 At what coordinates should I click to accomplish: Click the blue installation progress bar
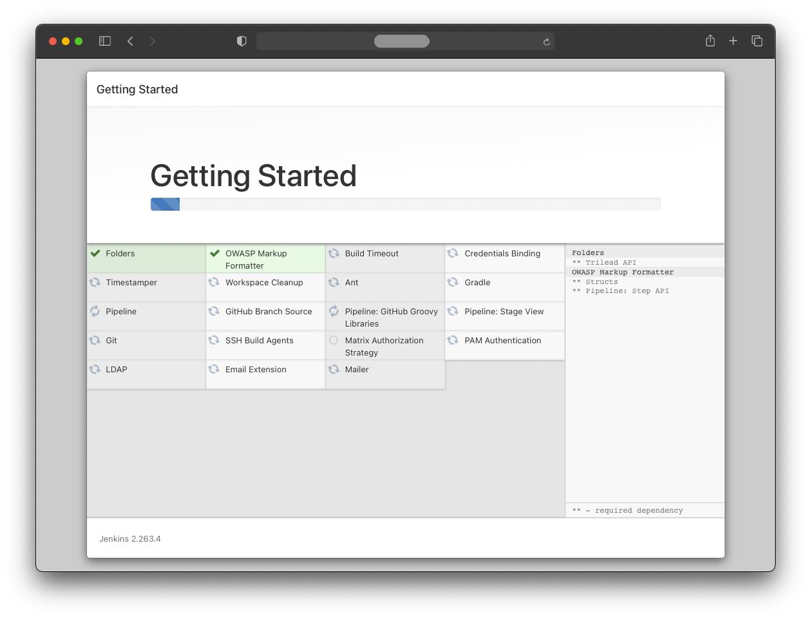[x=166, y=204]
